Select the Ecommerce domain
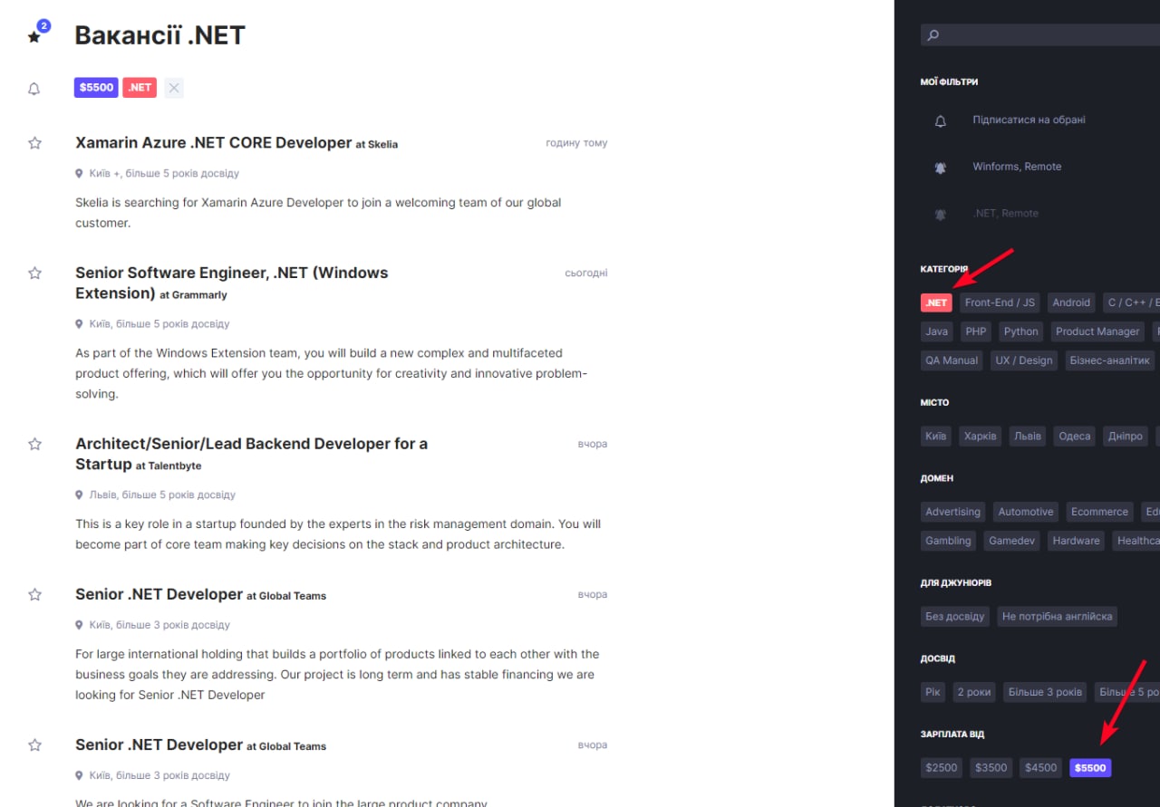1160x807 pixels. (1100, 512)
